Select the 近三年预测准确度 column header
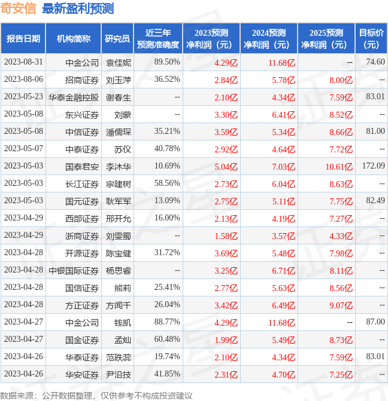Image resolution: width=388 pixels, height=401 pixels. (x=158, y=38)
